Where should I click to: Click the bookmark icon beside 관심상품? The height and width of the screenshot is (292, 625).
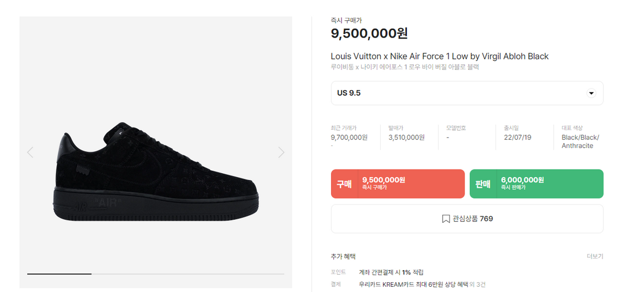[x=446, y=219]
